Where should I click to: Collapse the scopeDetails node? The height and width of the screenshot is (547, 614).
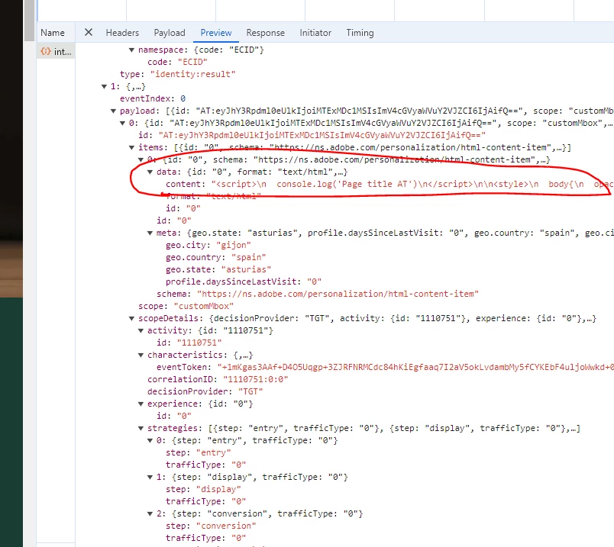pos(131,318)
